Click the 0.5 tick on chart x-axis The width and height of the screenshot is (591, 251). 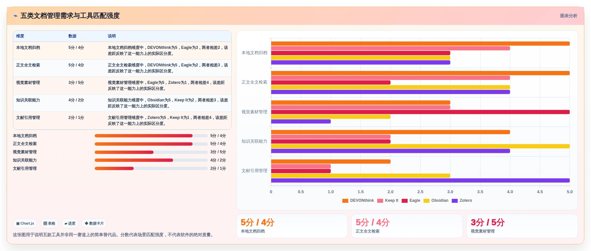[301, 192]
